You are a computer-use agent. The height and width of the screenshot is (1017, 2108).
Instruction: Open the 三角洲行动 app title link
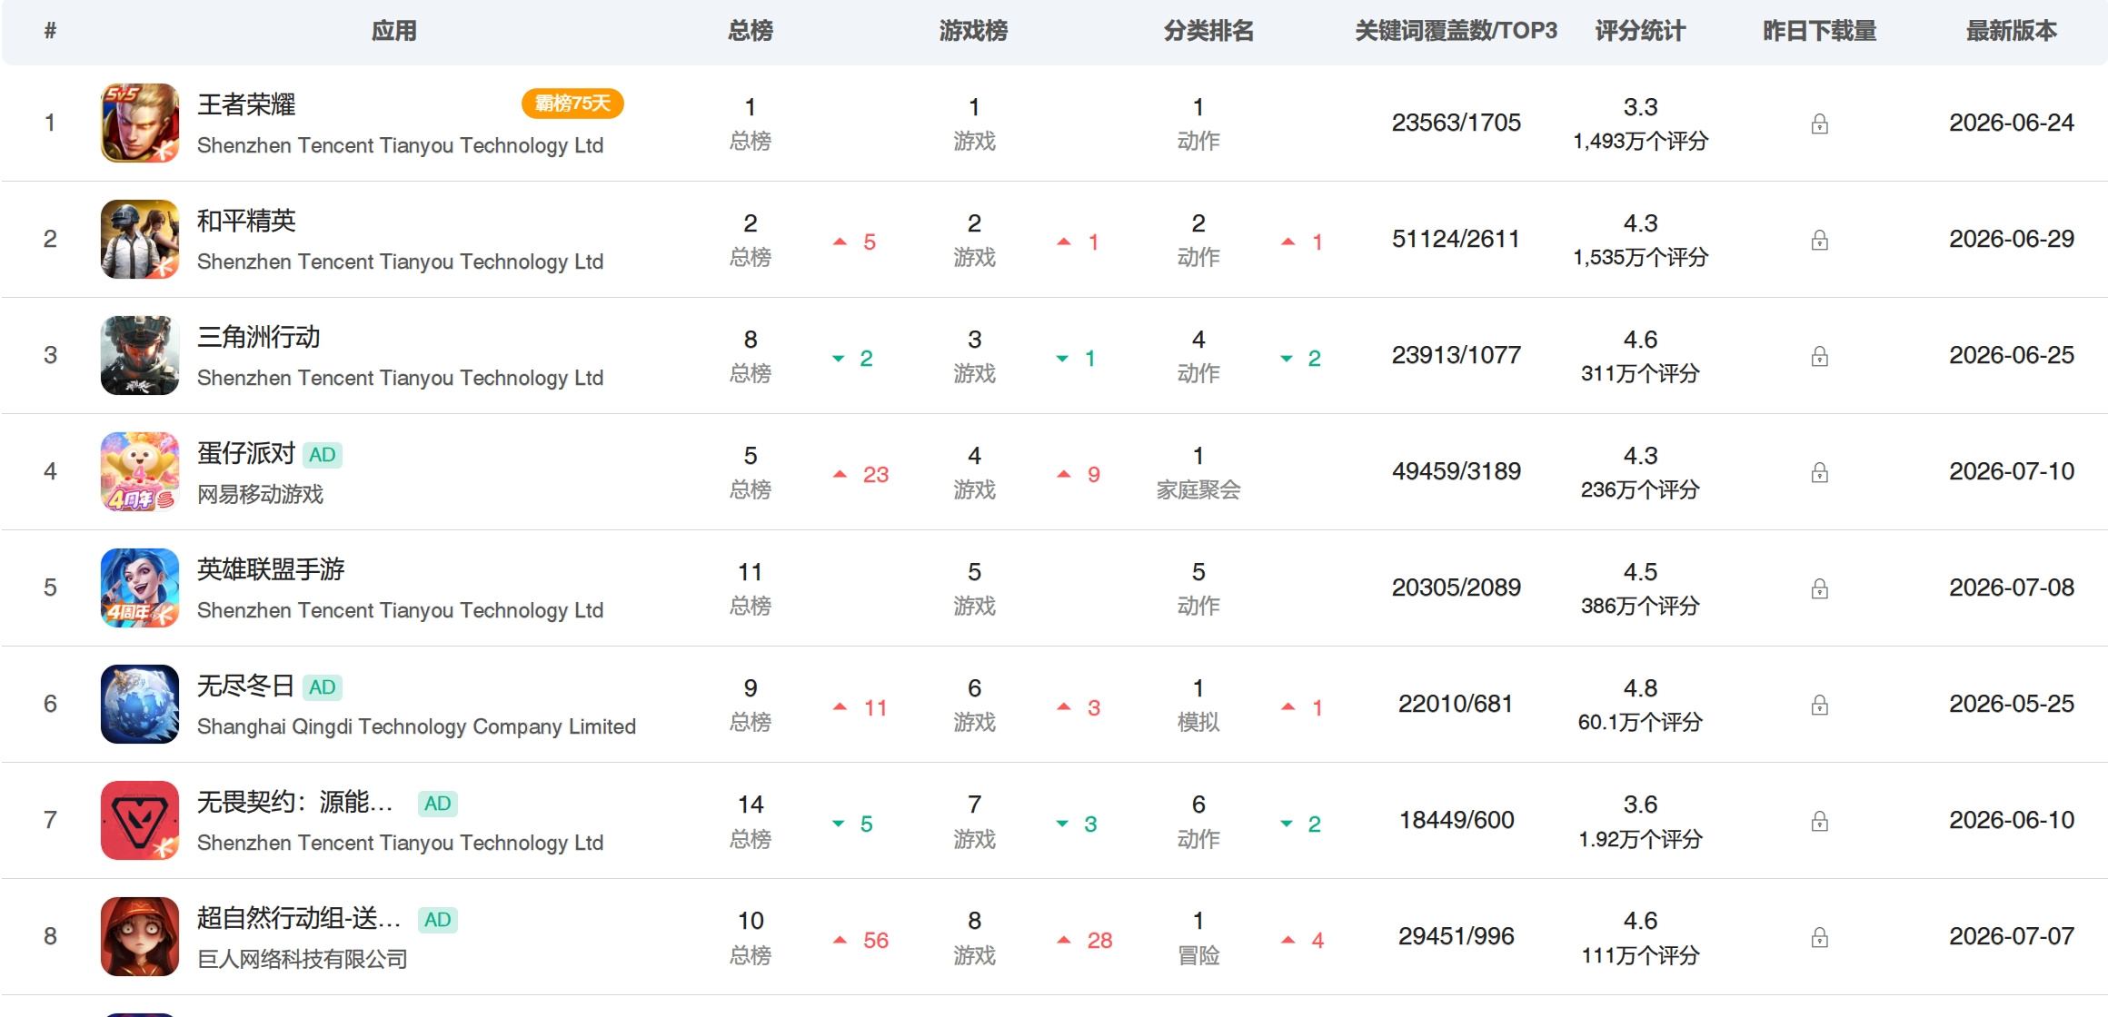pyautogui.click(x=259, y=337)
